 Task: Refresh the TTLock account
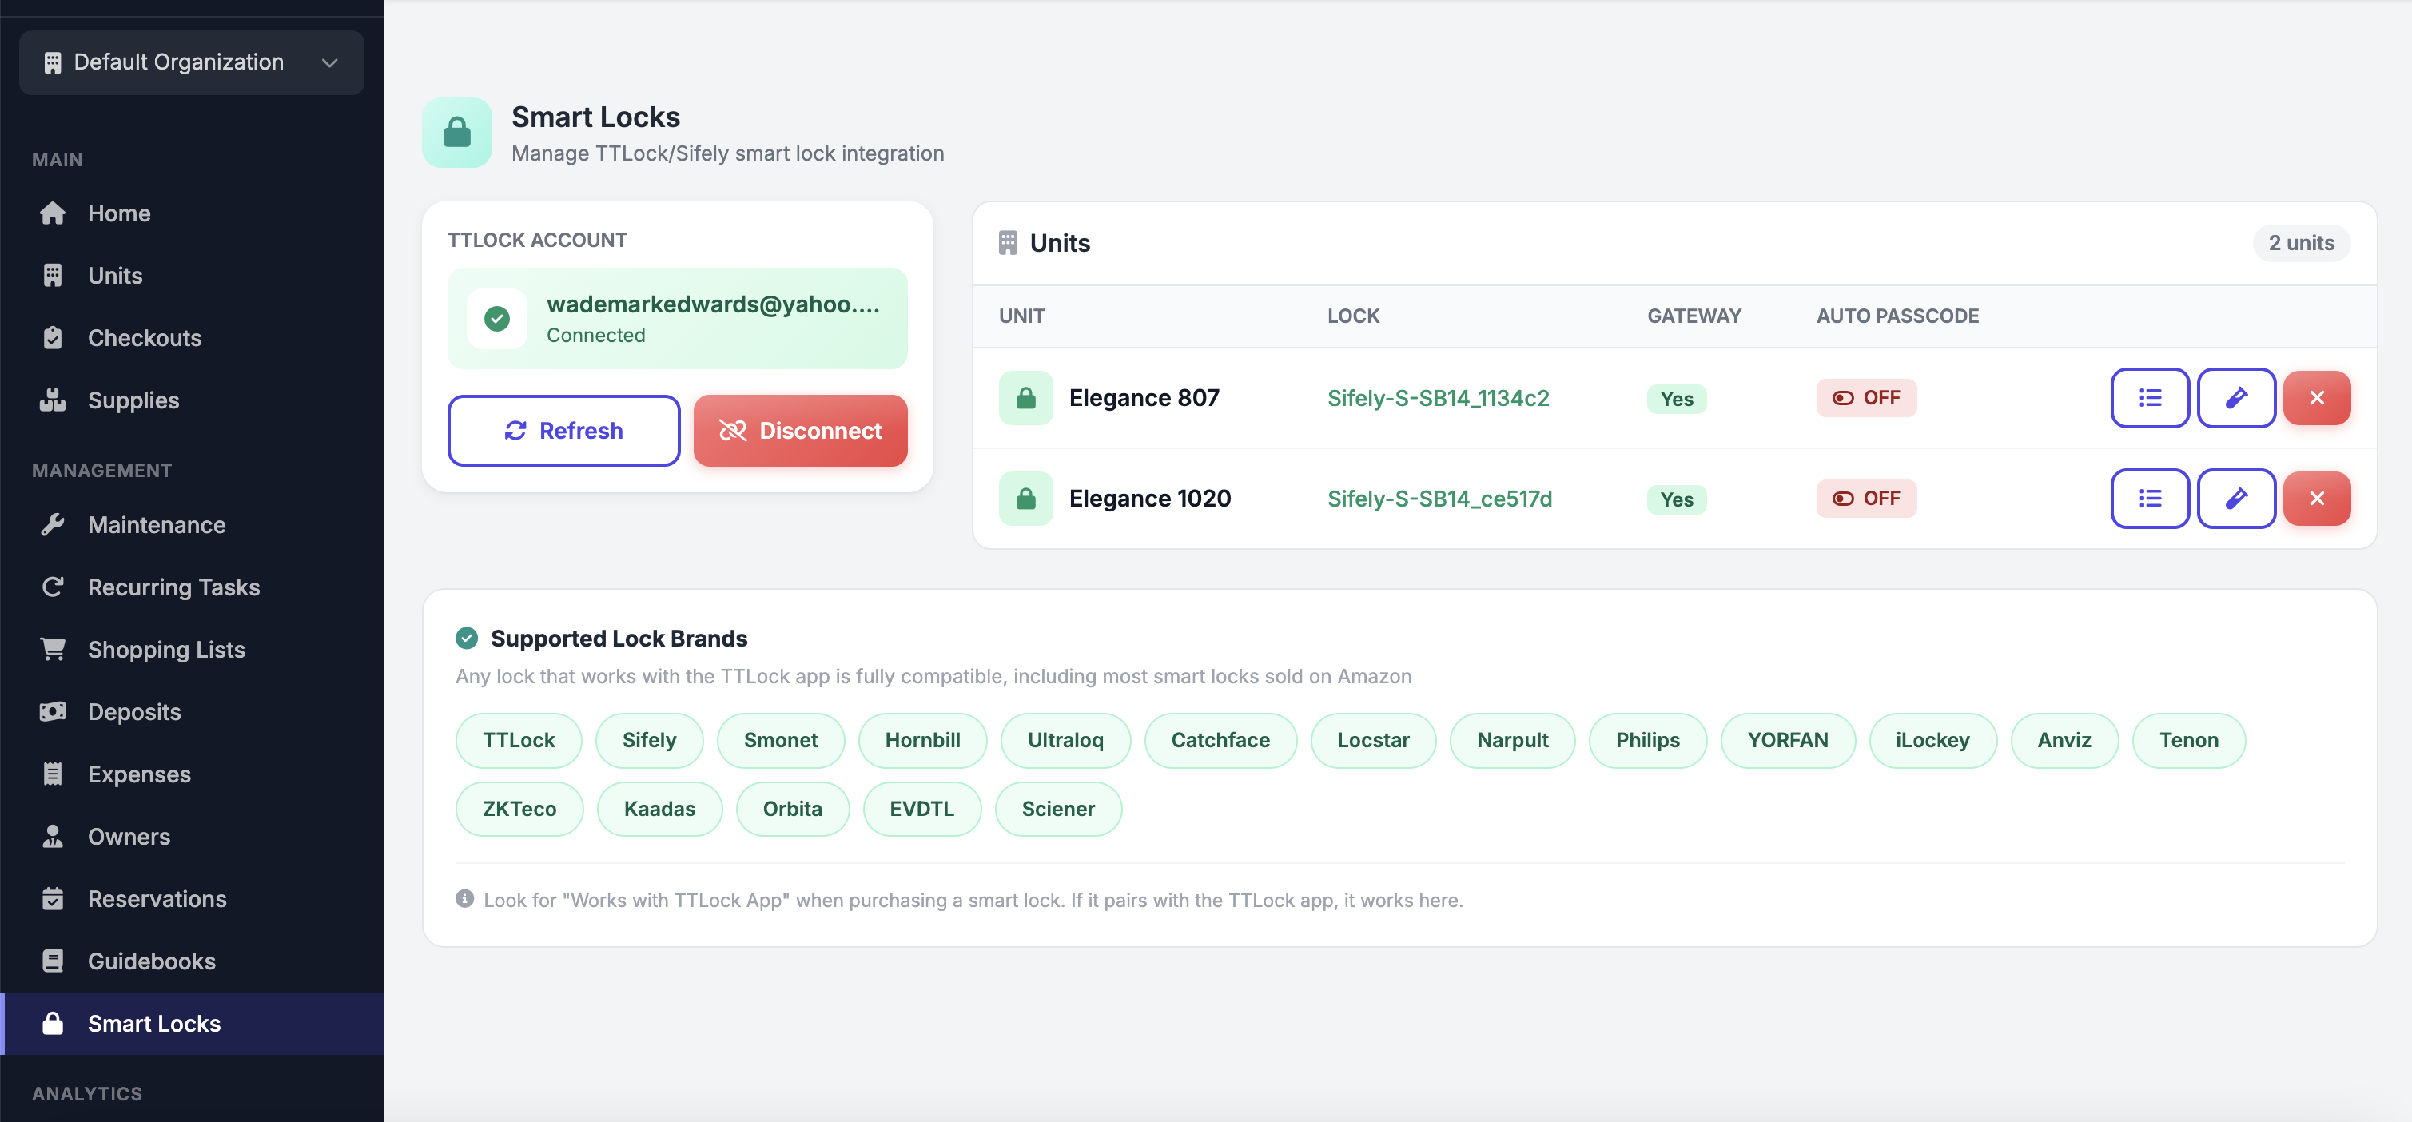[x=563, y=431]
